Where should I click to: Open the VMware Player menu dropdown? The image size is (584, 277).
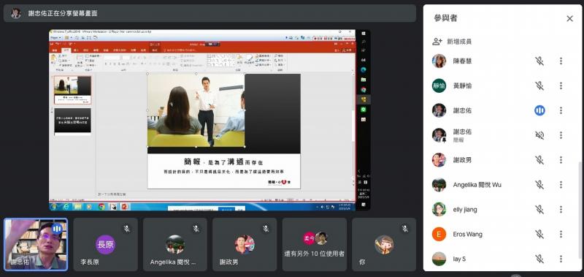point(56,38)
